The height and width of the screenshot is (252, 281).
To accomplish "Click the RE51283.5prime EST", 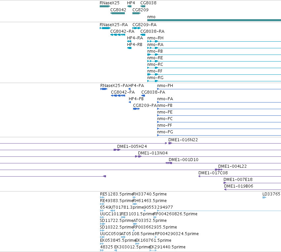I will click(102, 197).
